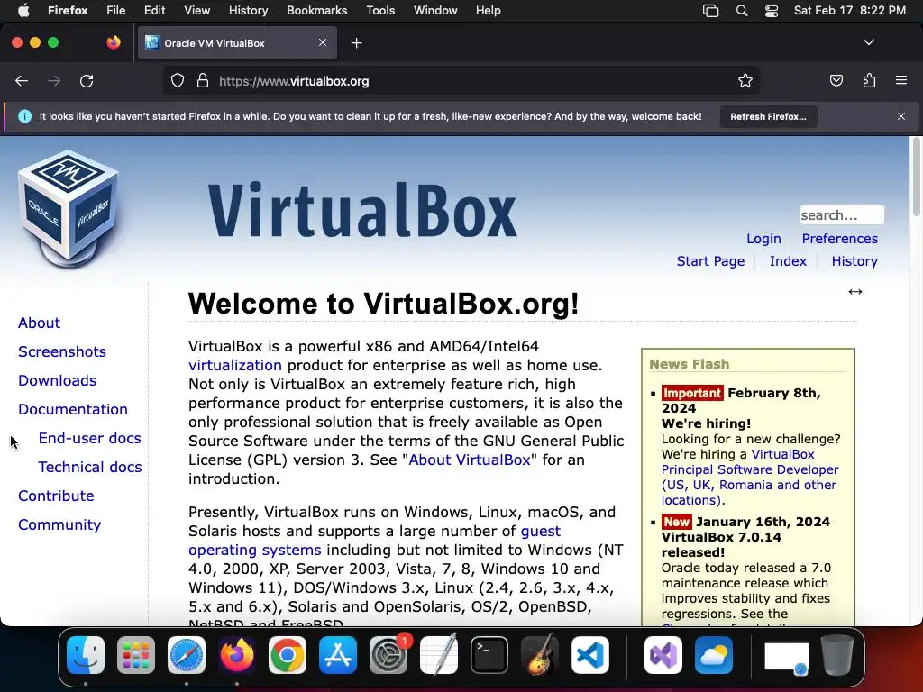Go back with the browser back arrow
Image resolution: width=923 pixels, height=692 pixels.
[x=22, y=81]
